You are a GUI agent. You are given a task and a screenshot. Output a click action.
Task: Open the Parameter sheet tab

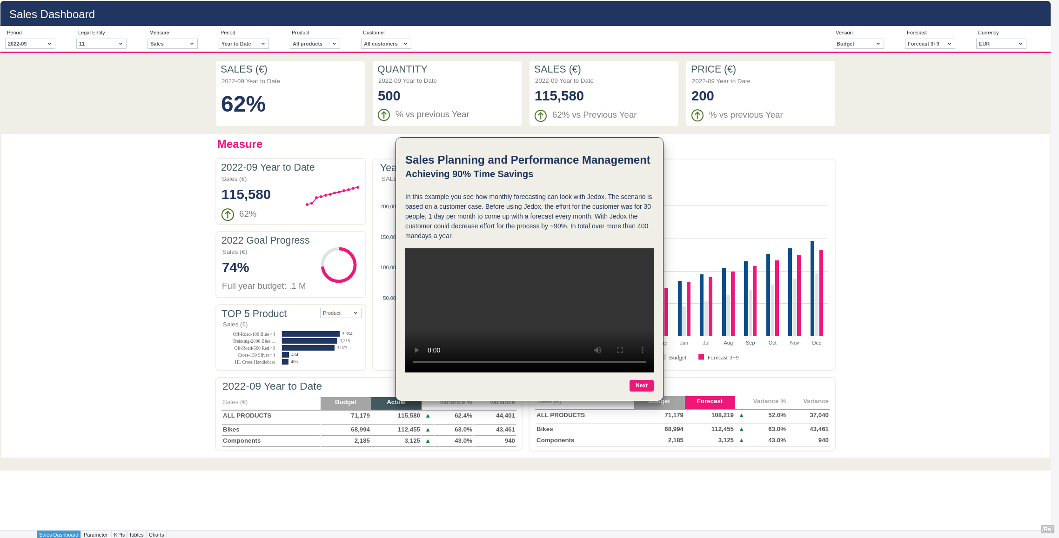click(95, 535)
